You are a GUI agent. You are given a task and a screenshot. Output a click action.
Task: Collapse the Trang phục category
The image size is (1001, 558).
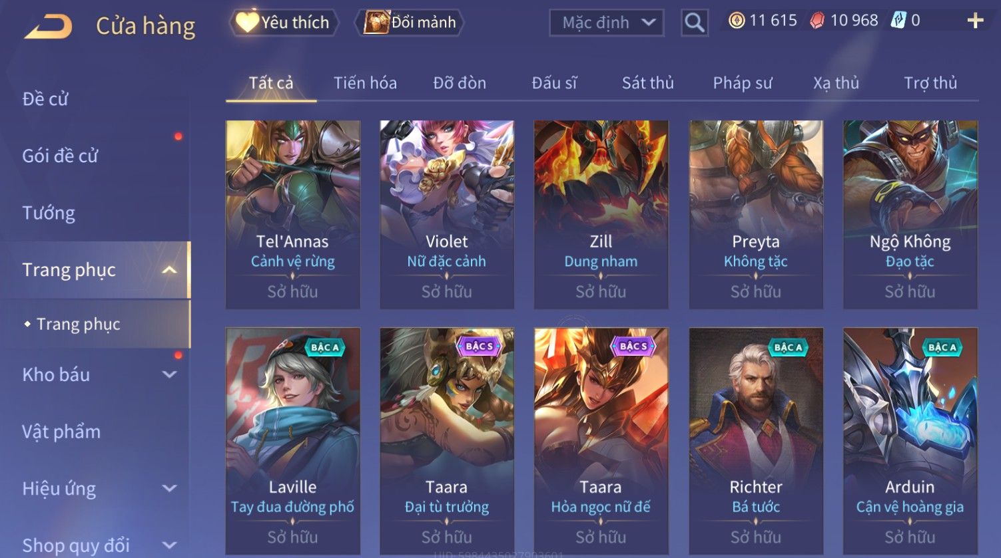pos(169,270)
